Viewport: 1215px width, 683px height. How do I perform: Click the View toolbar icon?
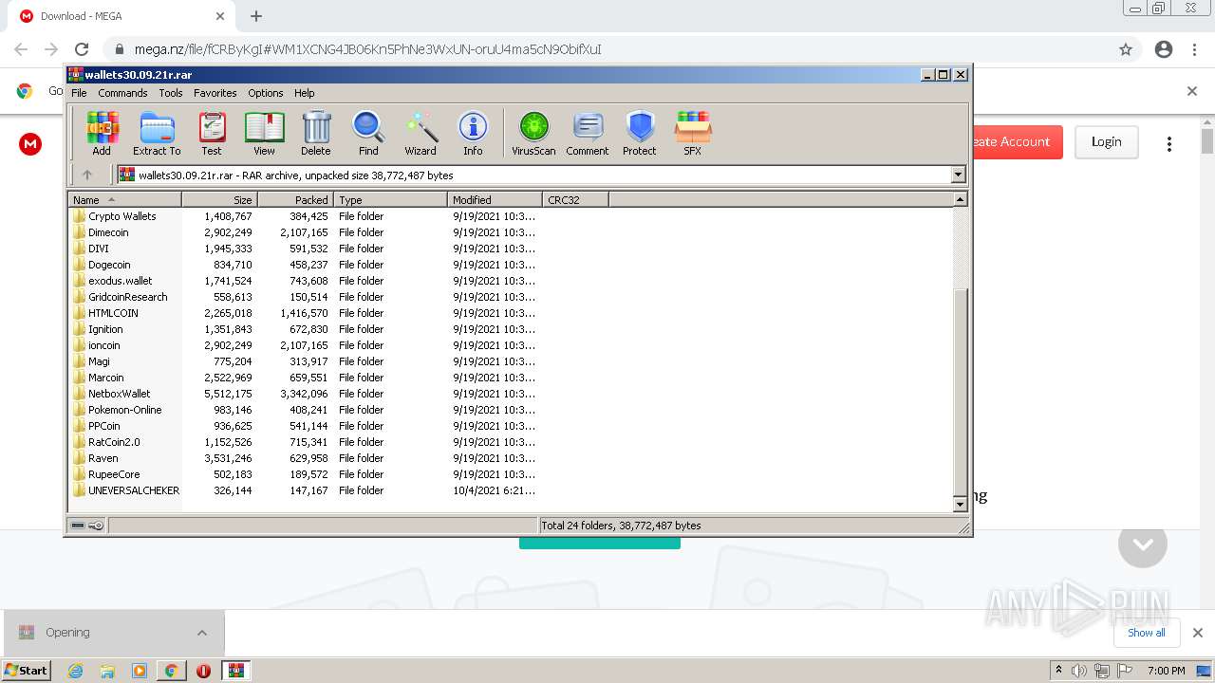[264, 134]
